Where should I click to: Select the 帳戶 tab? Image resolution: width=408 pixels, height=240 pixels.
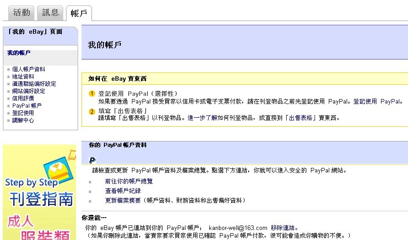[x=79, y=14]
